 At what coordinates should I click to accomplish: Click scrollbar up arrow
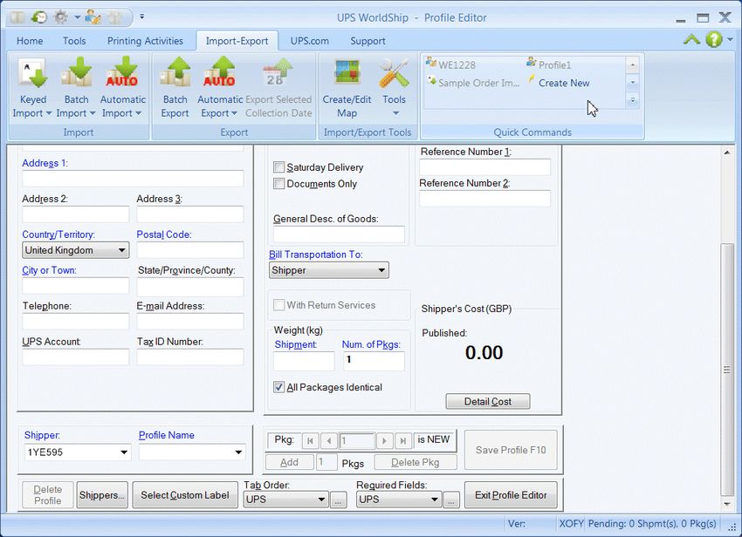pos(727,153)
